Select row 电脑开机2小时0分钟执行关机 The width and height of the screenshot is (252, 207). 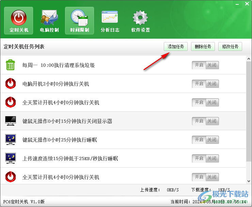(x=123, y=83)
